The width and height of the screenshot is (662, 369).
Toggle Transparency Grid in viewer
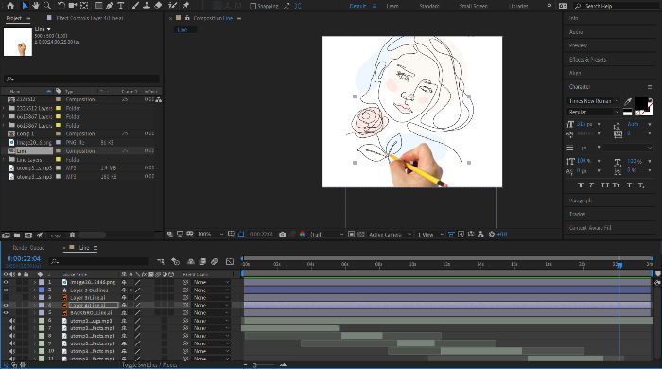tap(361, 234)
